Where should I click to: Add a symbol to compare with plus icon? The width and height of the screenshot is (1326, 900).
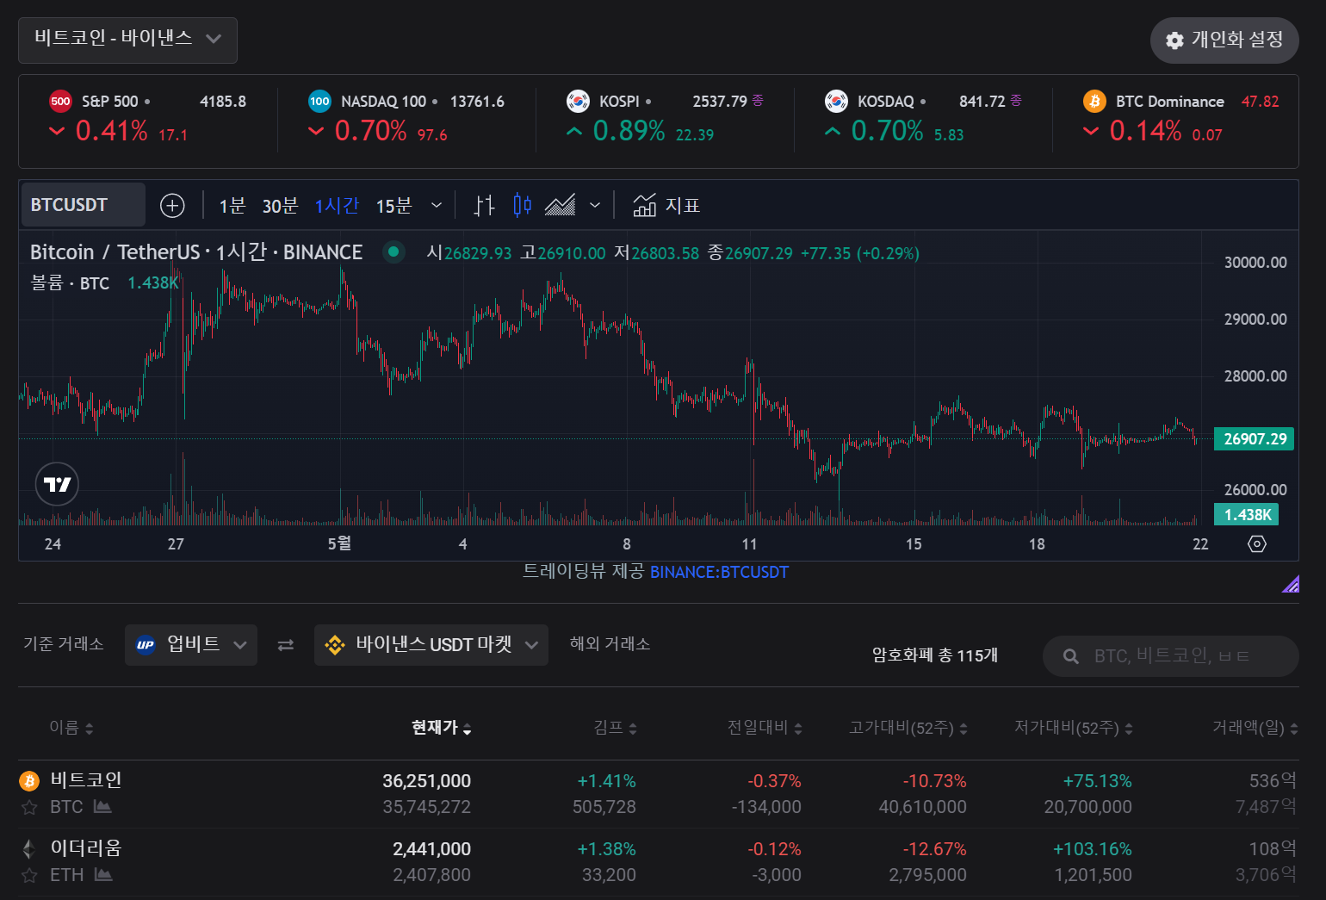tap(172, 206)
